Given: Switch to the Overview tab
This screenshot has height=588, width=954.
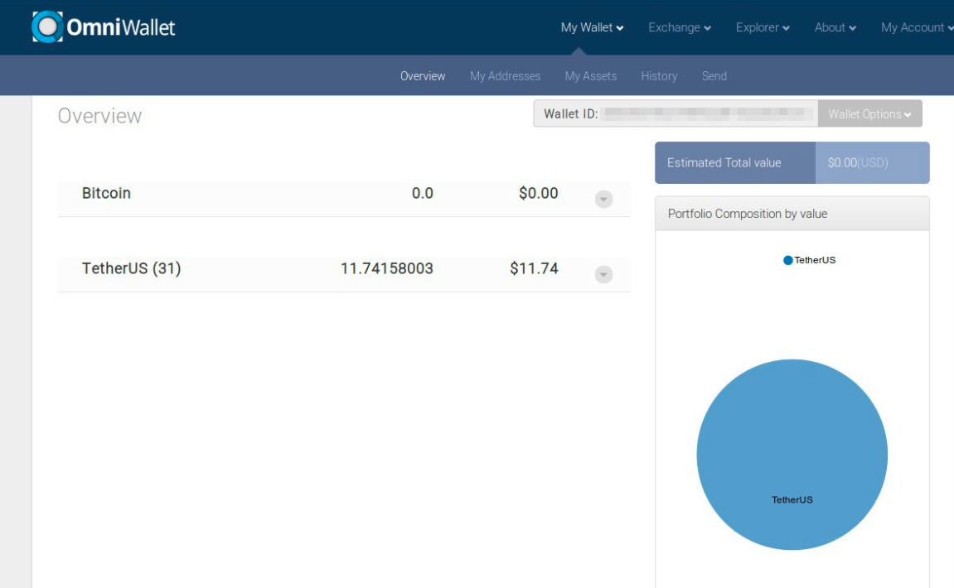Looking at the screenshot, I should [423, 76].
